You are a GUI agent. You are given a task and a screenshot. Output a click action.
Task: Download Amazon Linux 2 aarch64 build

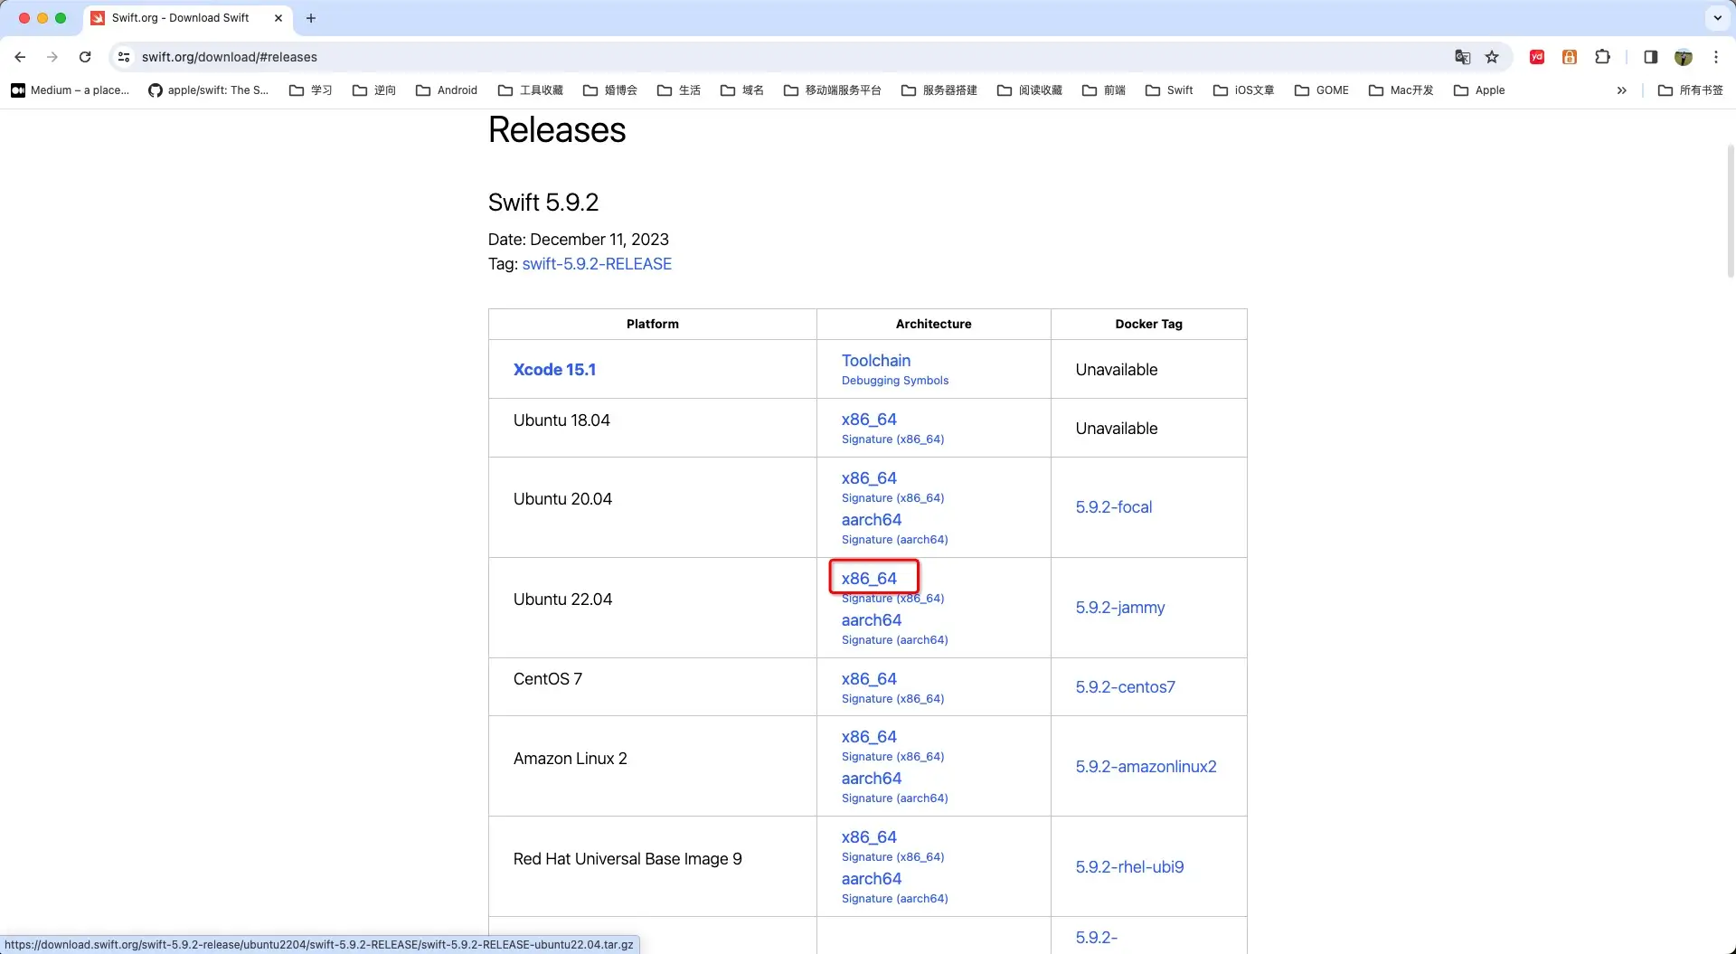point(872,779)
